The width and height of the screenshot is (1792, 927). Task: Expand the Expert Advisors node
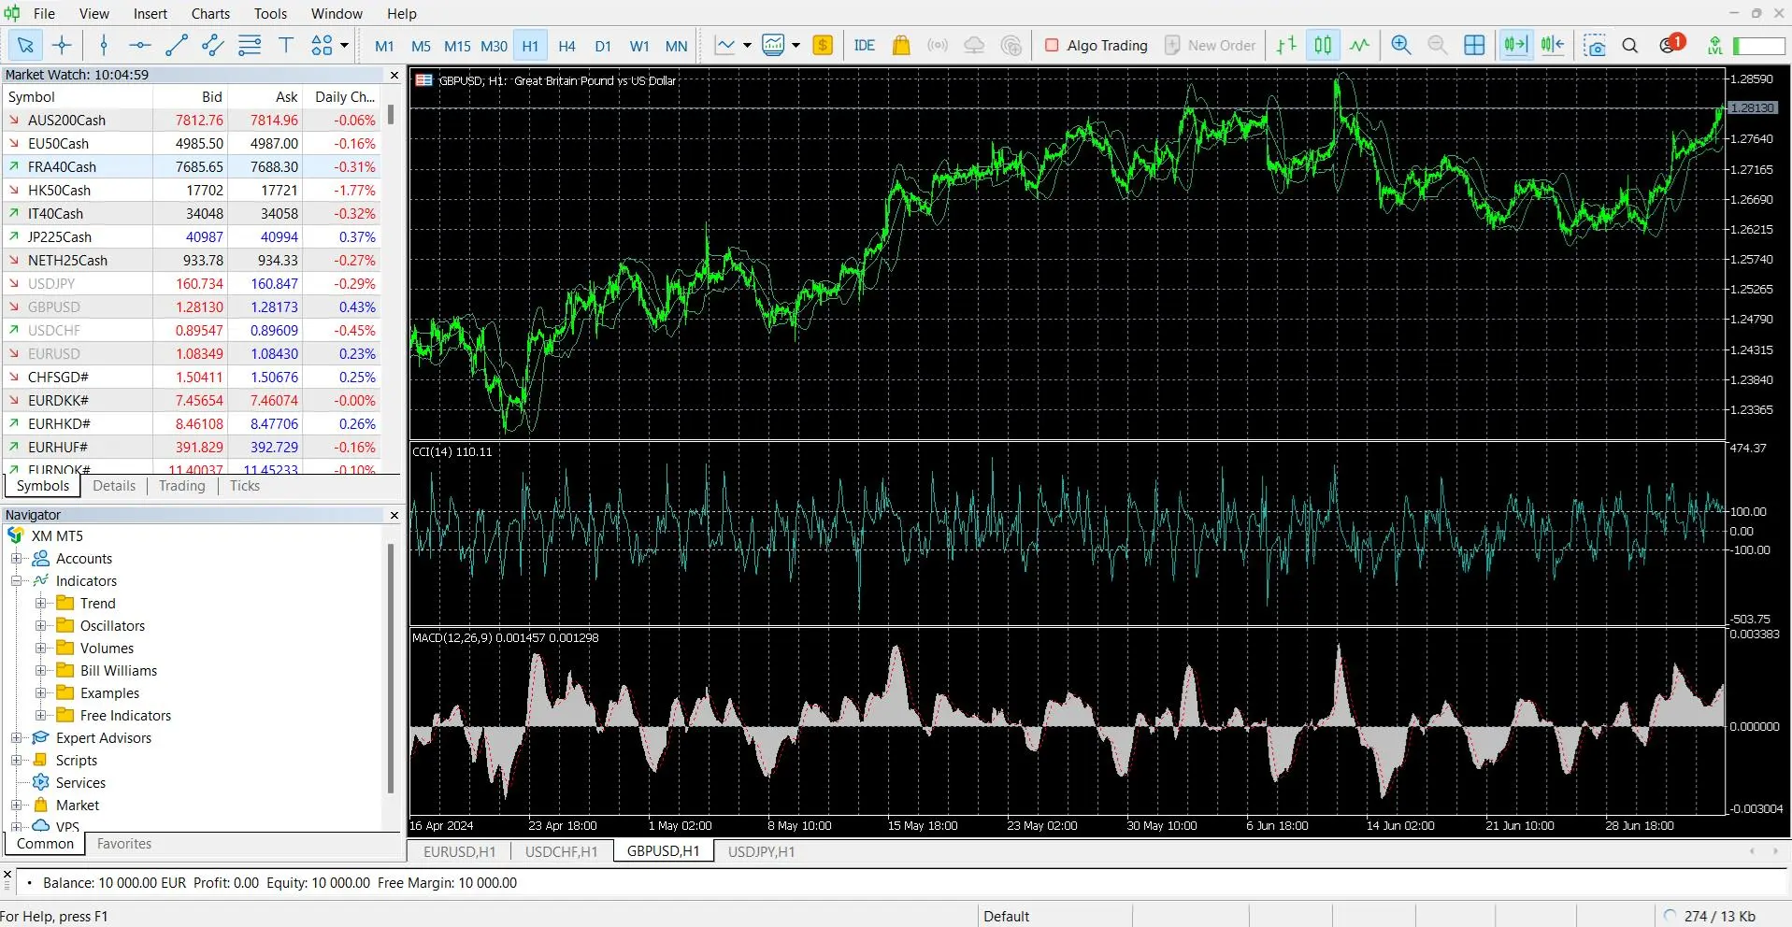click(x=16, y=738)
